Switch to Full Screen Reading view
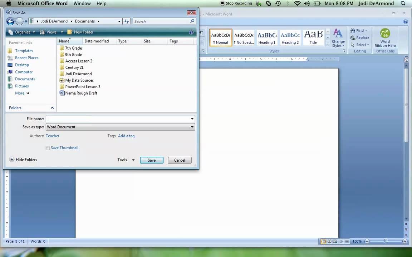 pos(329,241)
